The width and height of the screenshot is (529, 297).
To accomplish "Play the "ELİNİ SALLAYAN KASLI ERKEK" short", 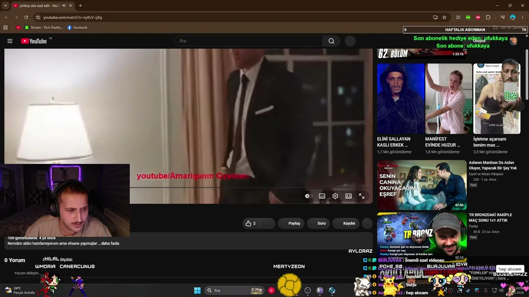I will (400, 99).
